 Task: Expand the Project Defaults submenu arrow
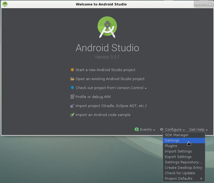pyautogui.click(x=201, y=179)
